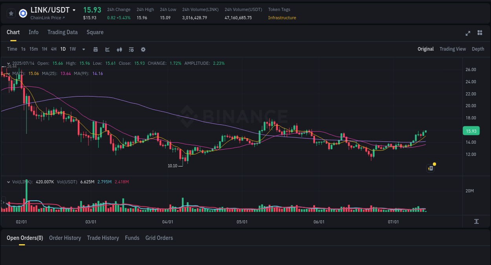
Task: Open the technical indicators icon
Action: coord(131,49)
